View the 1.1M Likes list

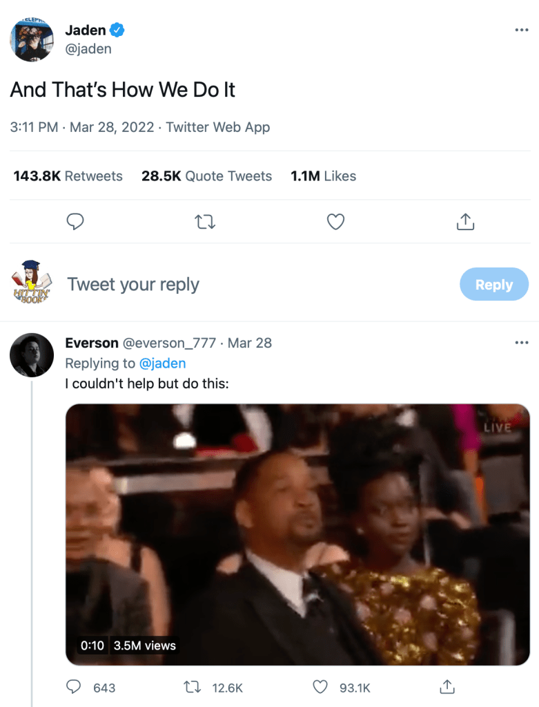click(323, 176)
